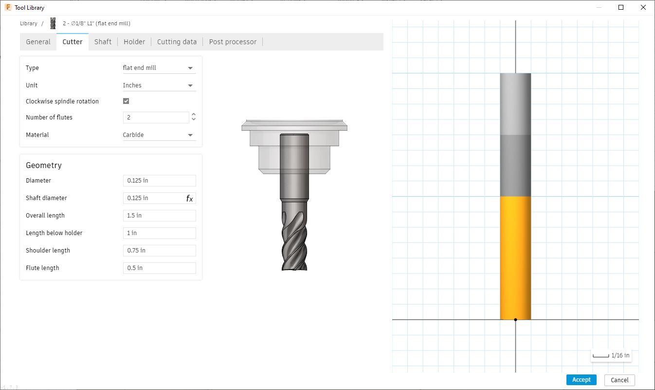Select the Cutter tab
This screenshot has height=390, width=655.
pyautogui.click(x=73, y=42)
